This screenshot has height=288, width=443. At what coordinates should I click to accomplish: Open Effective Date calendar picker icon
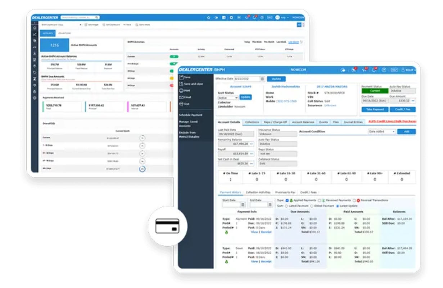(262, 79)
